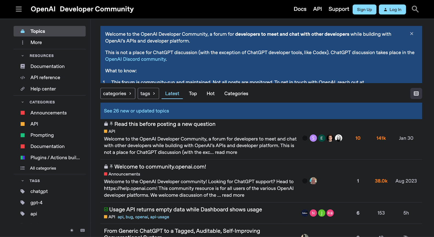Open API link in the header
Image resolution: width=434 pixels, height=237 pixels.
(317, 9)
